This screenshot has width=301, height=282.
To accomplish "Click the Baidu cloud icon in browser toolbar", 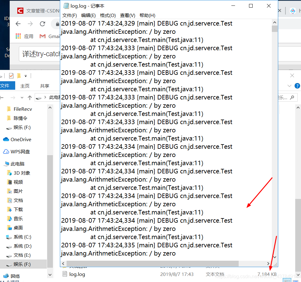I will 293,11.
